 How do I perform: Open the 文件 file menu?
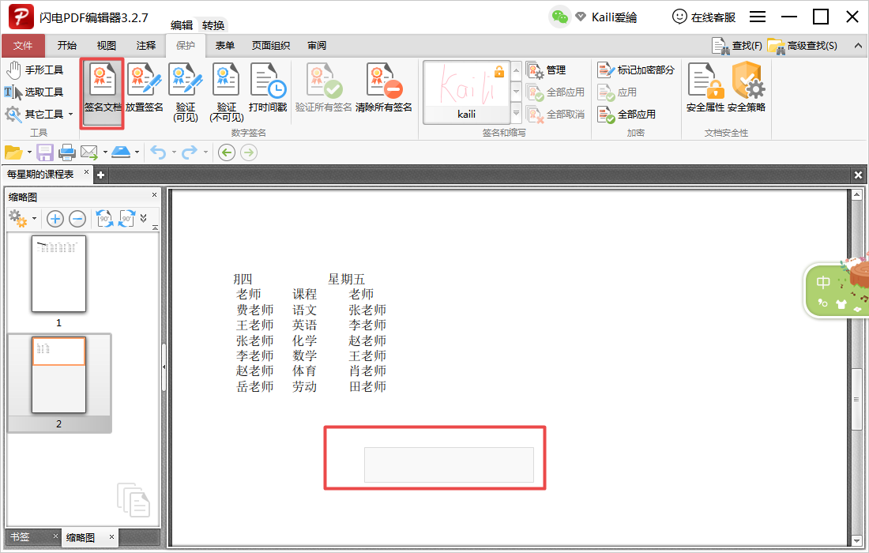pyautogui.click(x=23, y=46)
